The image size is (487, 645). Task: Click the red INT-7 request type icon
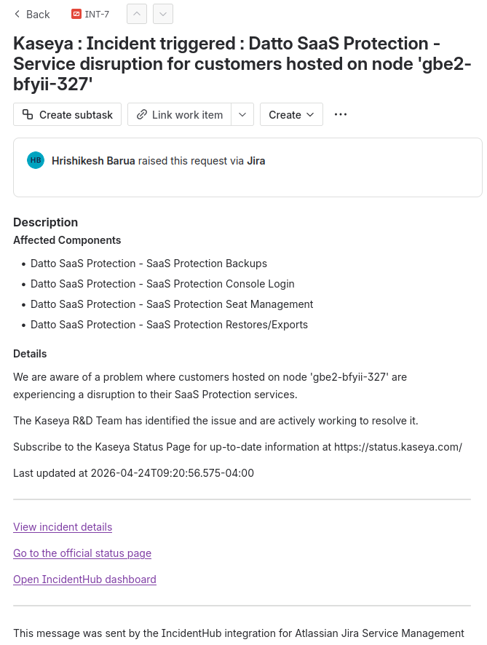(76, 14)
